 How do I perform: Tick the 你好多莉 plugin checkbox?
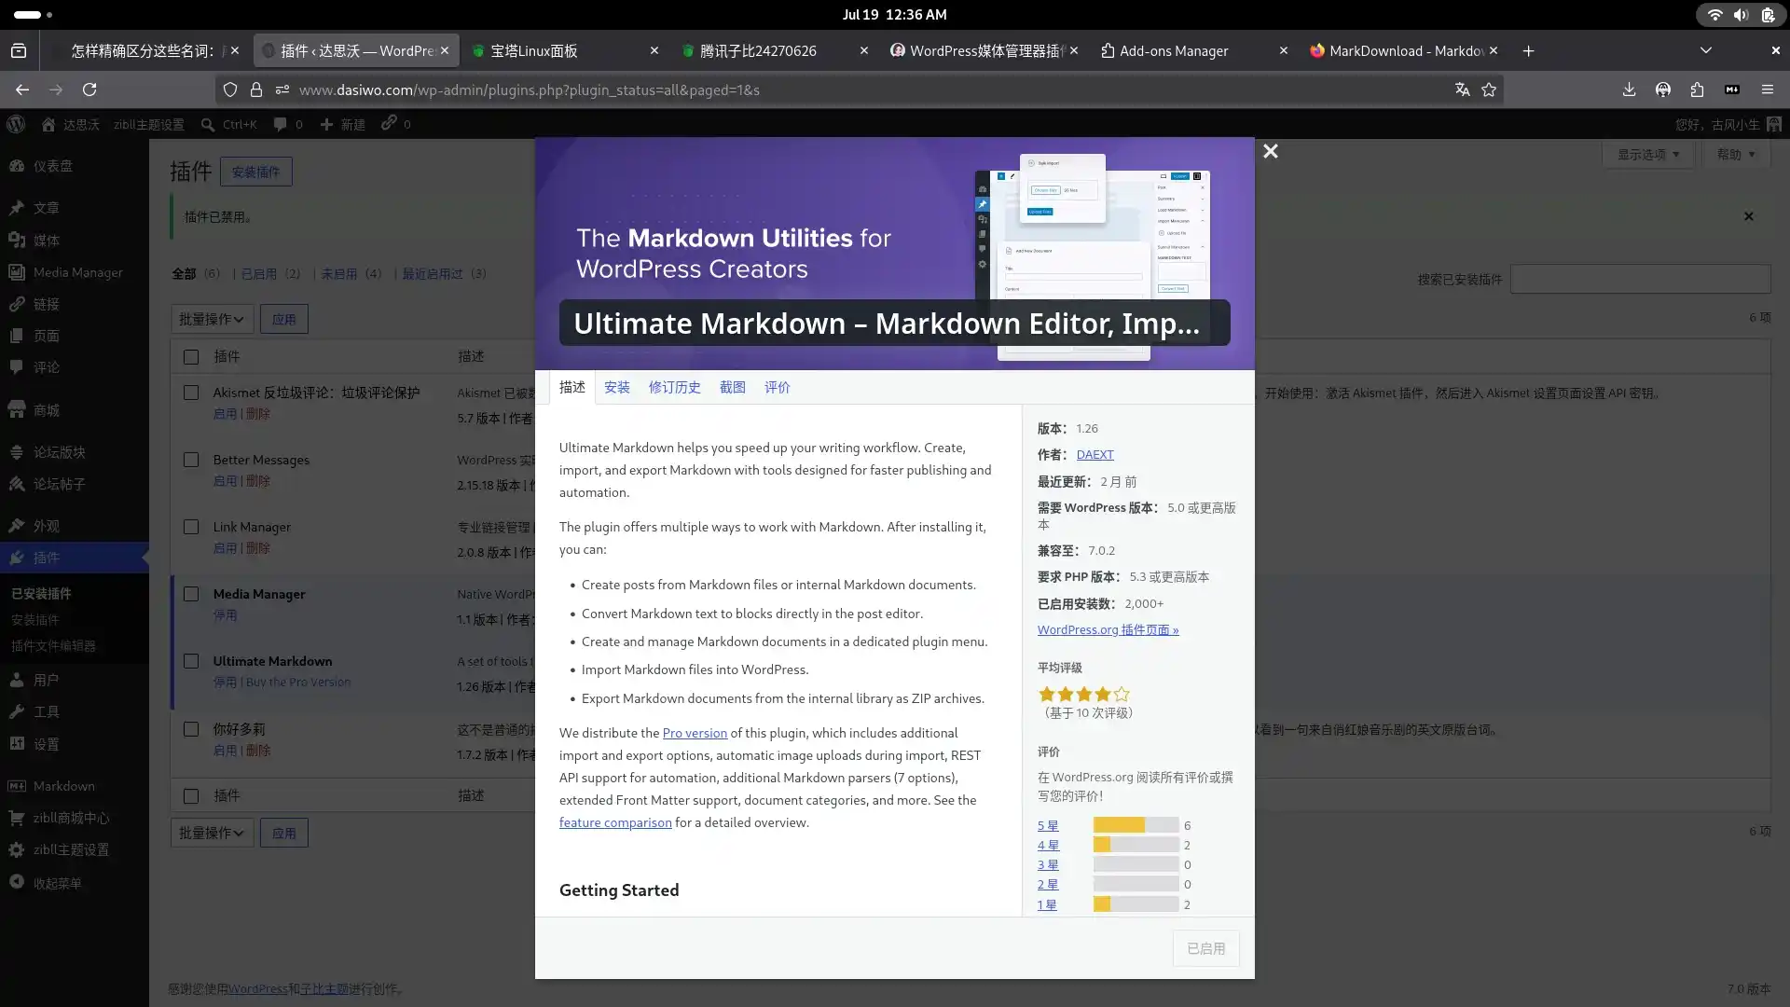click(x=191, y=729)
